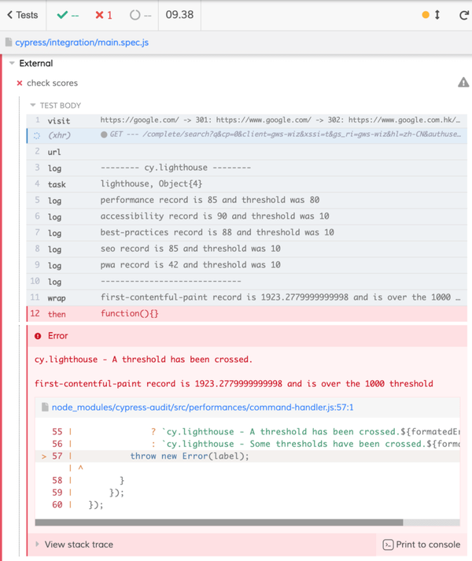The image size is (472, 561).
Task: Select the log row seo record is 85
Action: point(246,249)
